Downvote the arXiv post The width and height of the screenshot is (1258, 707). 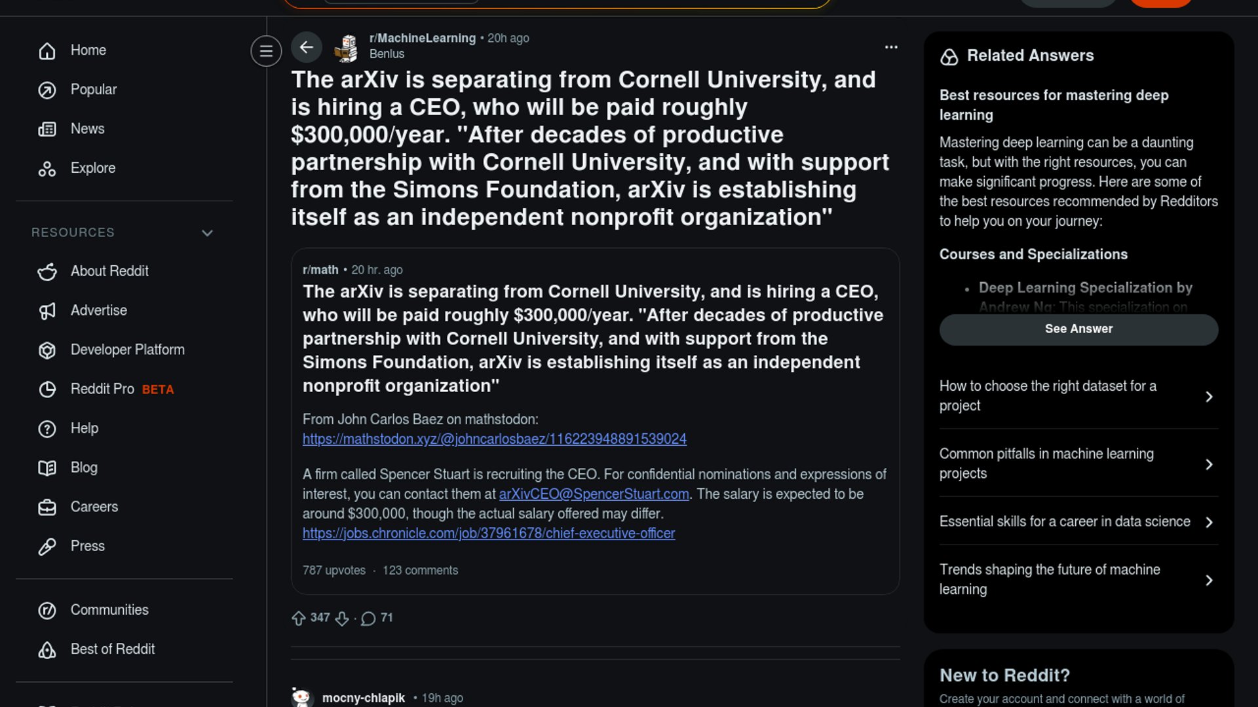[342, 619]
